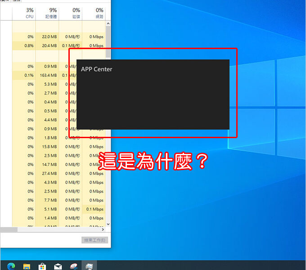Select the process row using 22.0 MB

coord(45,36)
